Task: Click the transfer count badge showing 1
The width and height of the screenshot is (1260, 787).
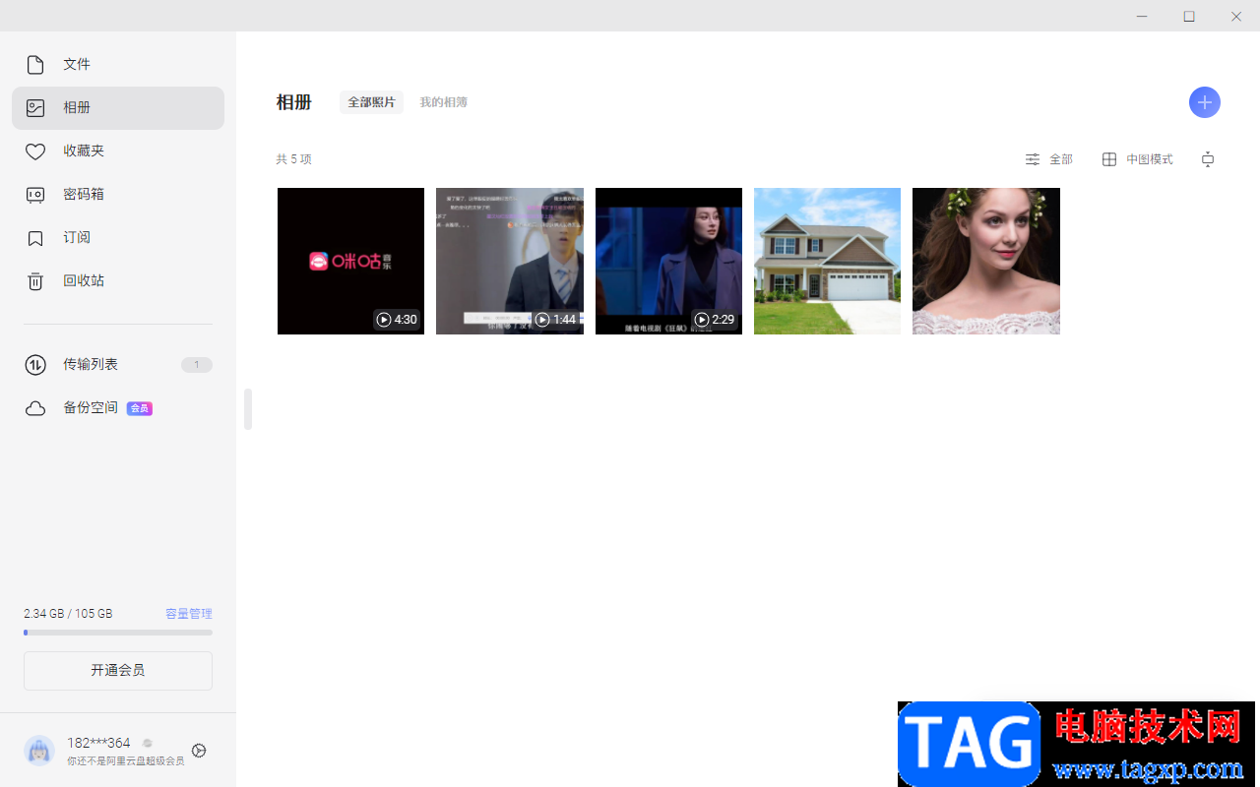Action: tap(197, 365)
